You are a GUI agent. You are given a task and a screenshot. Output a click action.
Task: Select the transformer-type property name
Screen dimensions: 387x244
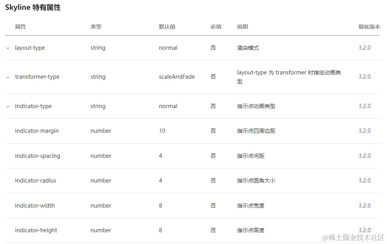pyautogui.click(x=37, y=77)
